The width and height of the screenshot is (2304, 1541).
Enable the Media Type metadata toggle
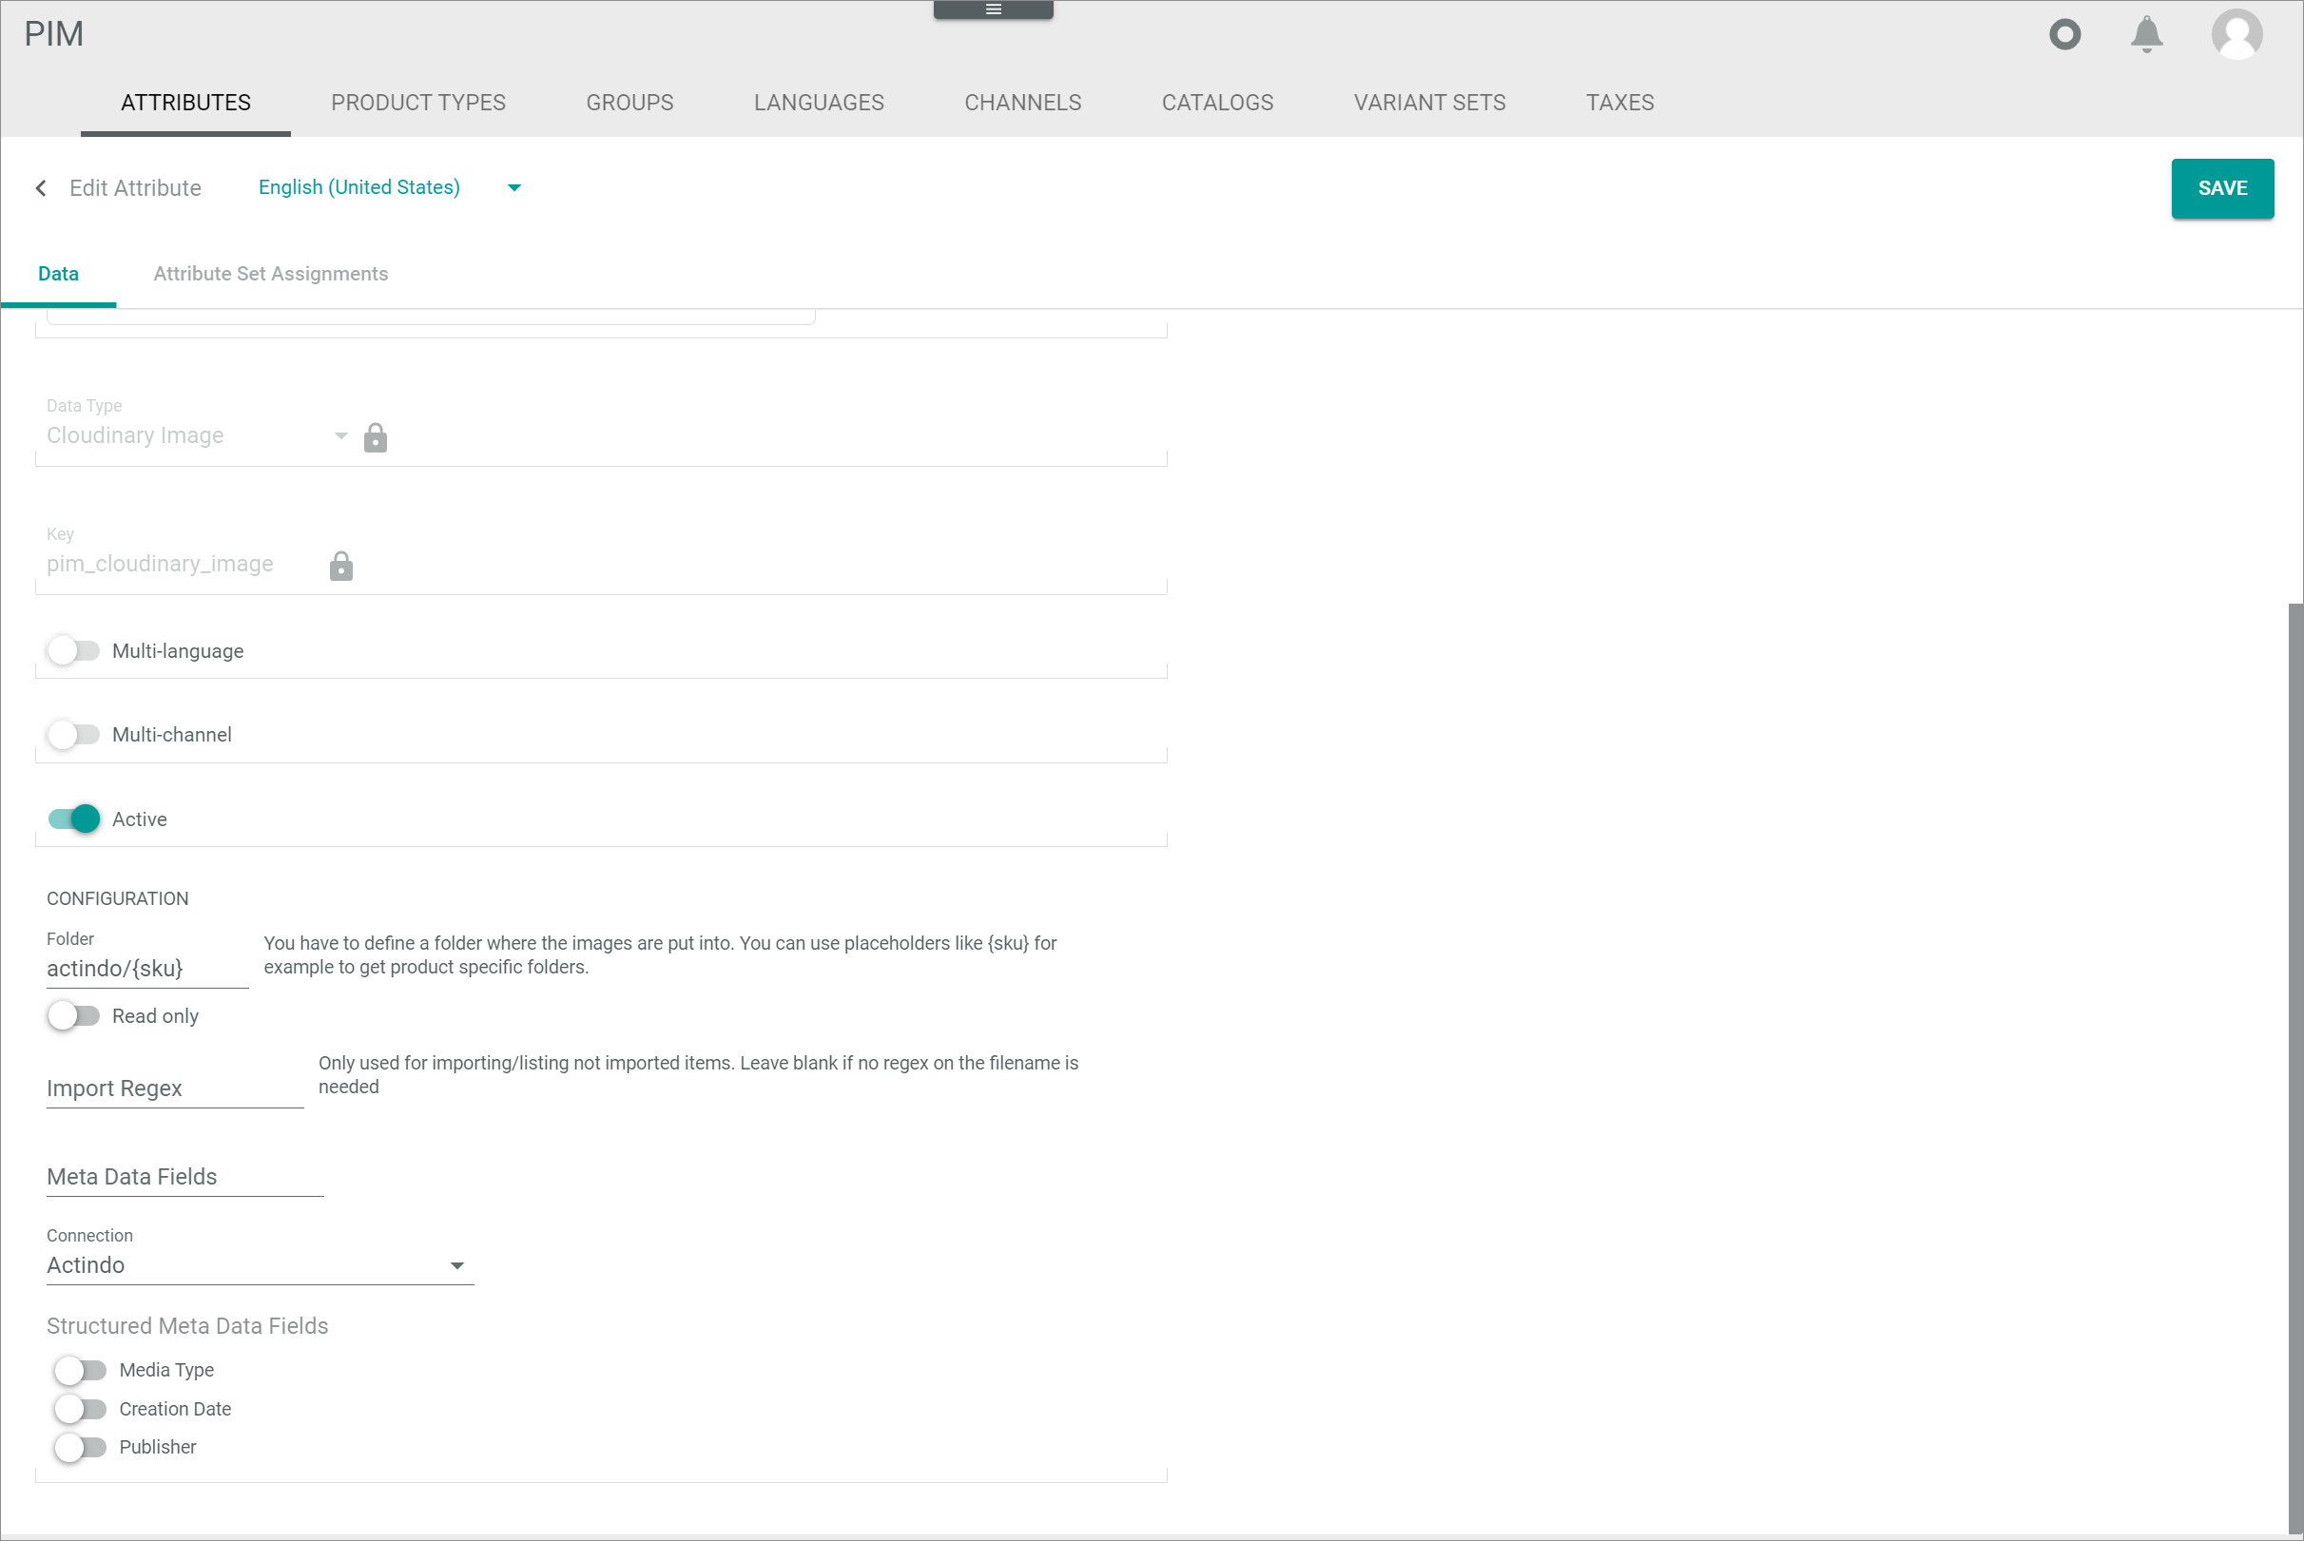[81, 1369]
